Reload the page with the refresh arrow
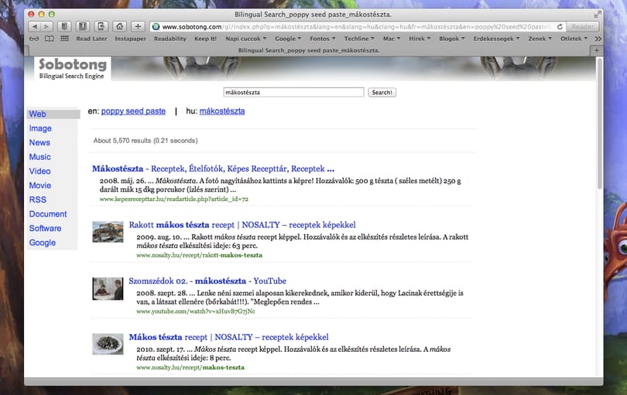The height and width of the screenshot is (395, 627). 560,27
